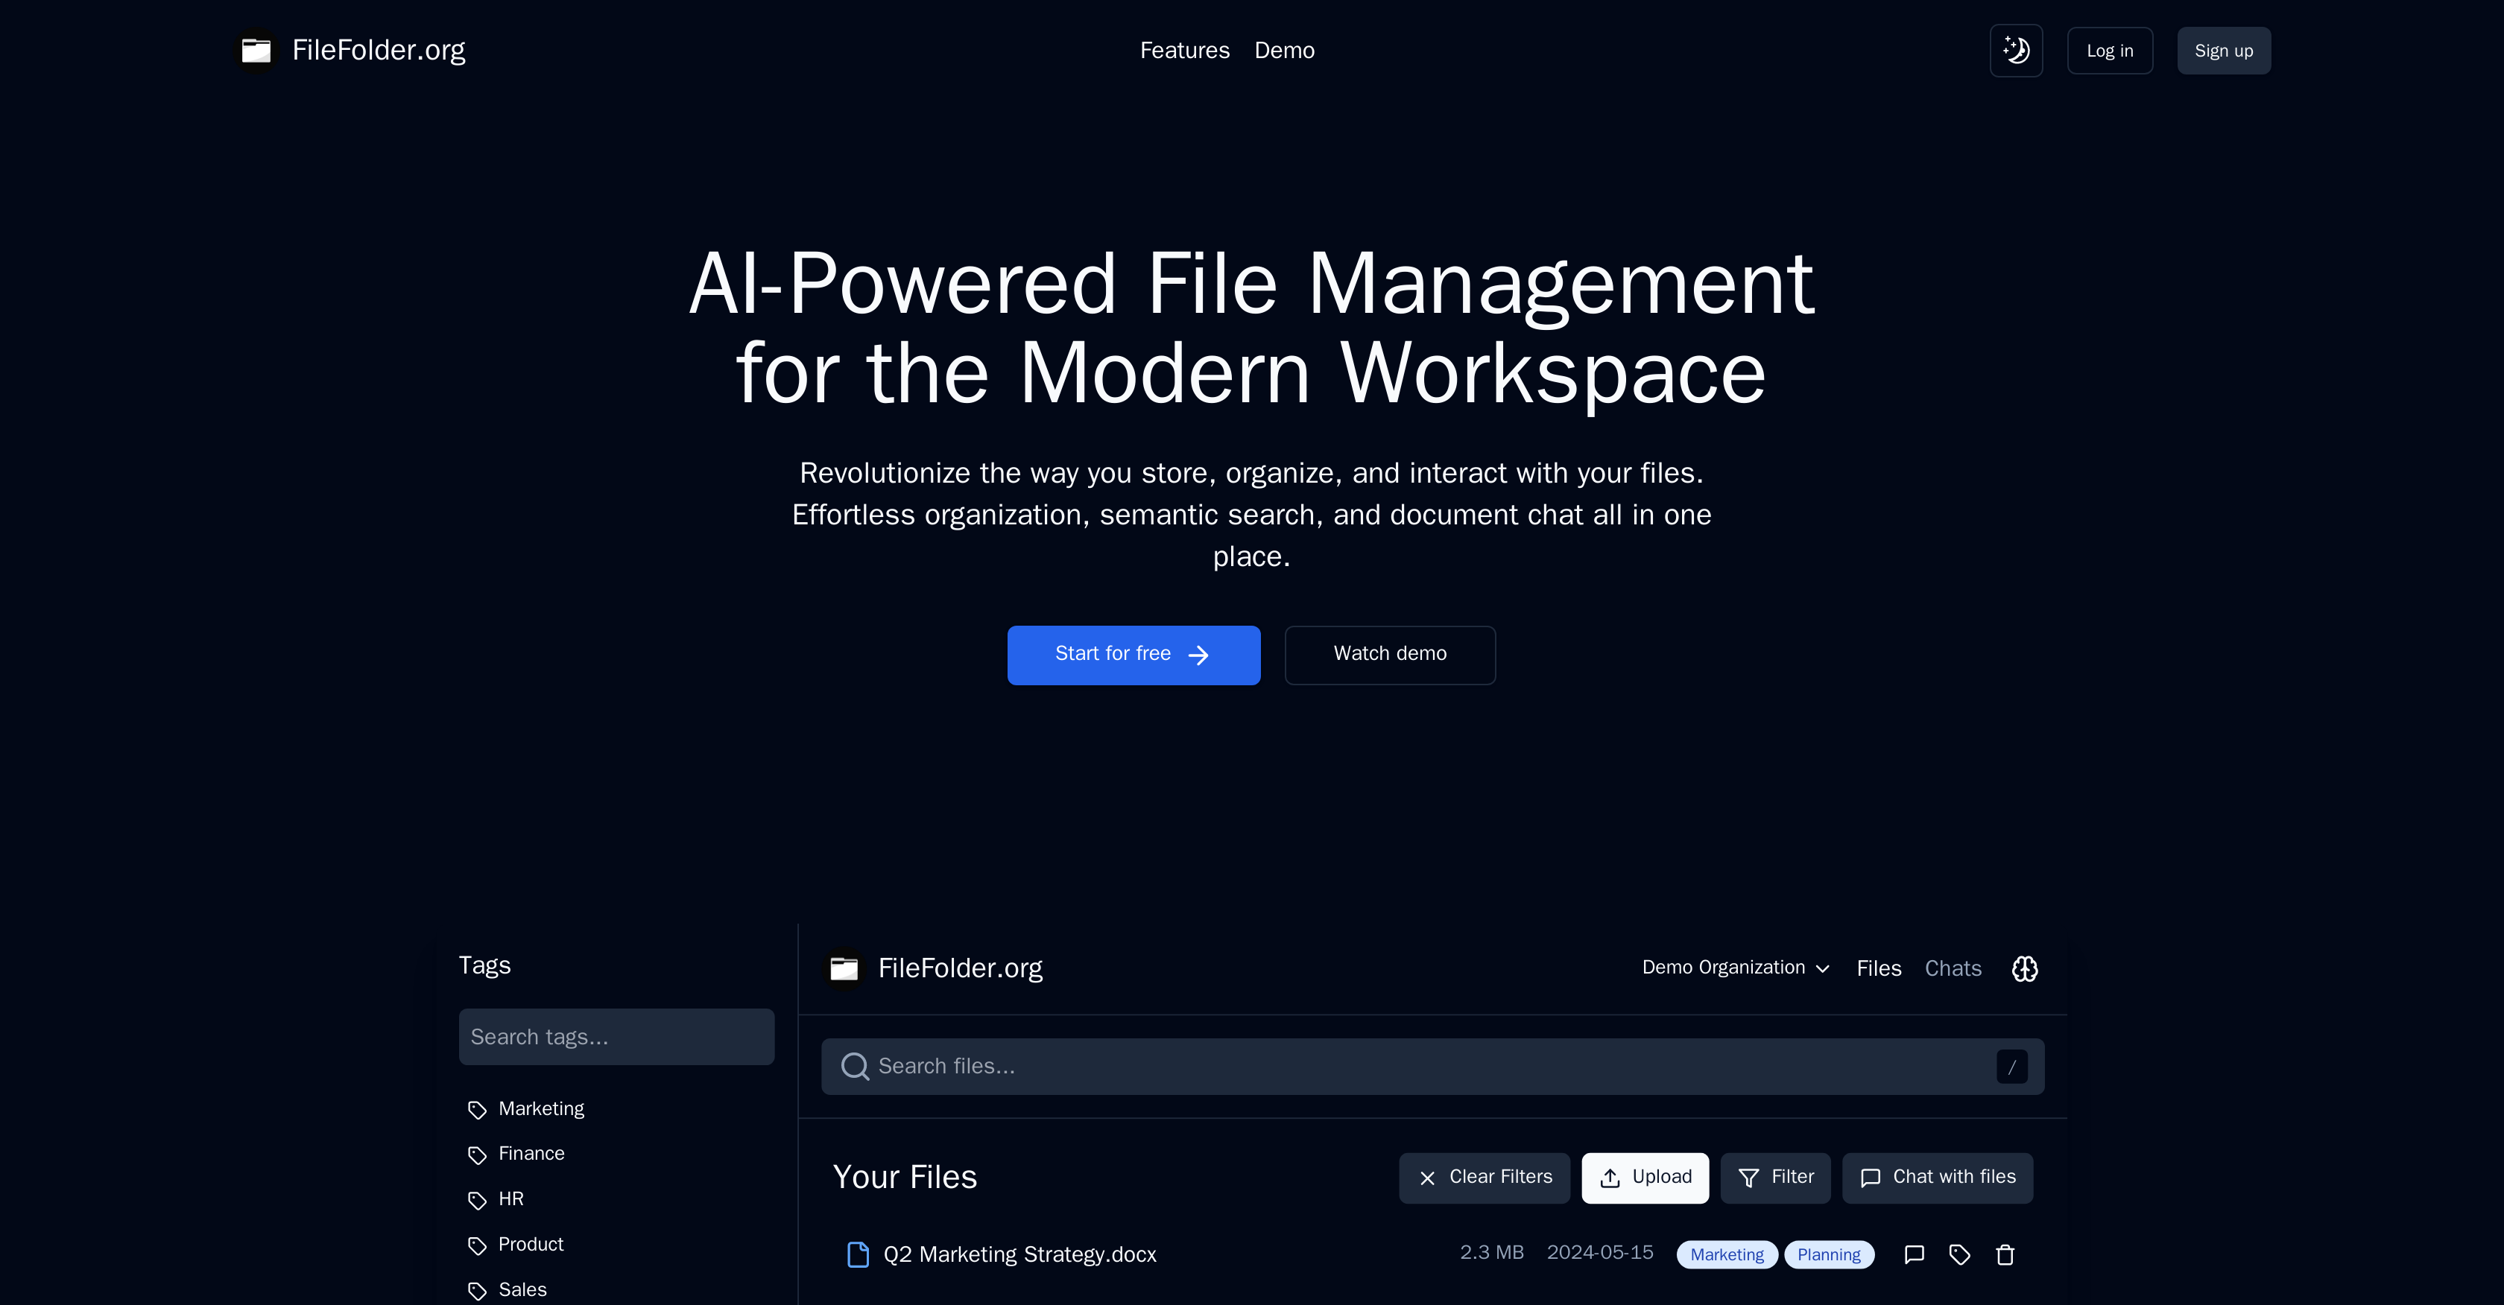
Task: Click the funnel icon on the Filter button
Action: click(x=1750, y=1177)
